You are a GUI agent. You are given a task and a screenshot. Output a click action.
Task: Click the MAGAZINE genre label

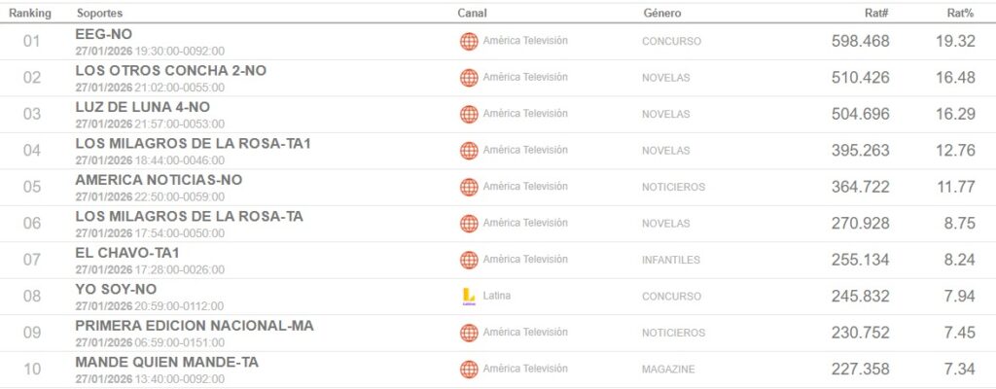(668, 370)
